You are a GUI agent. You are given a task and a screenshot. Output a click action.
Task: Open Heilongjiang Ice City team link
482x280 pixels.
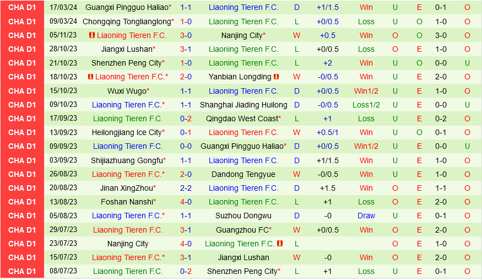127,132
